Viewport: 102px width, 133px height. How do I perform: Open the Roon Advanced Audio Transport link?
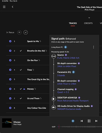pyautogui.click(x=73, y=100)
